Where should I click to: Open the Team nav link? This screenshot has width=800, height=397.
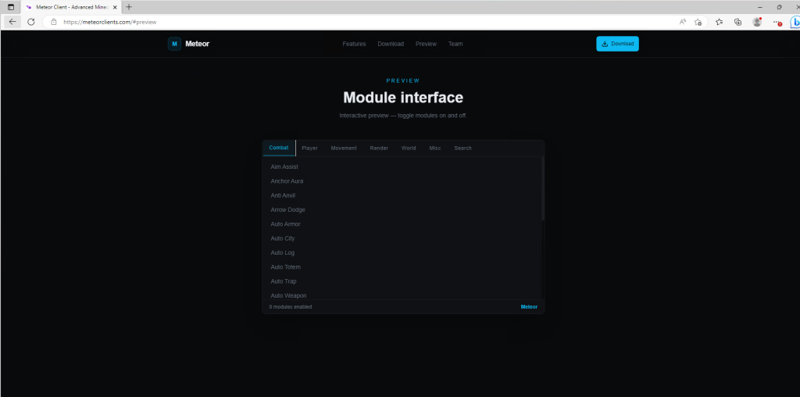455,44
